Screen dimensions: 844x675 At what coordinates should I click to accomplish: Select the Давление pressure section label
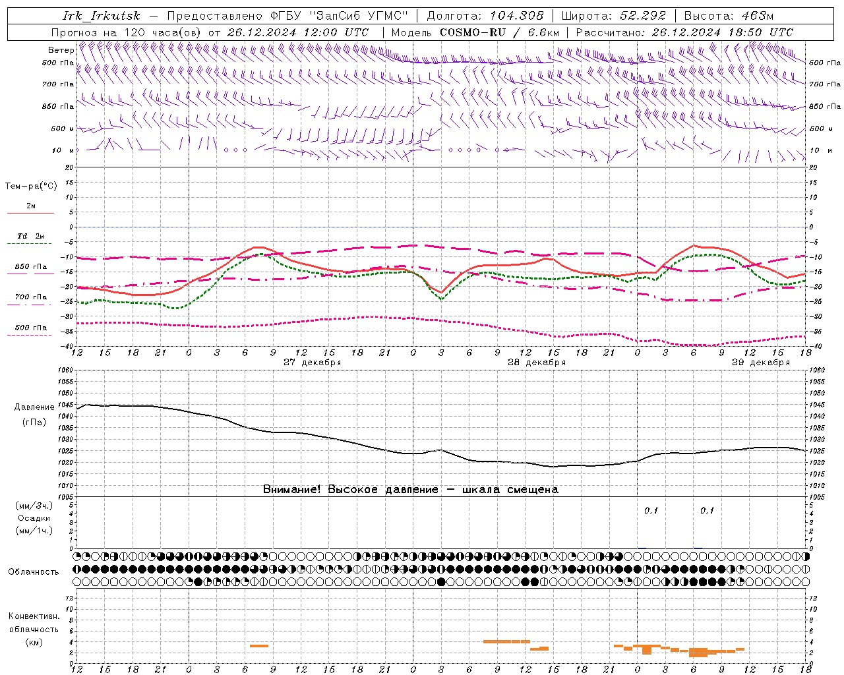click(x=34, y=407)
